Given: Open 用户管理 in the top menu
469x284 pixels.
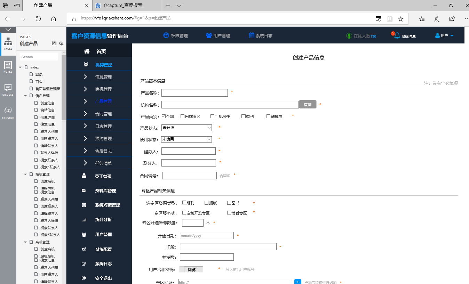Looking at the screenshot, I should point(218,35).
